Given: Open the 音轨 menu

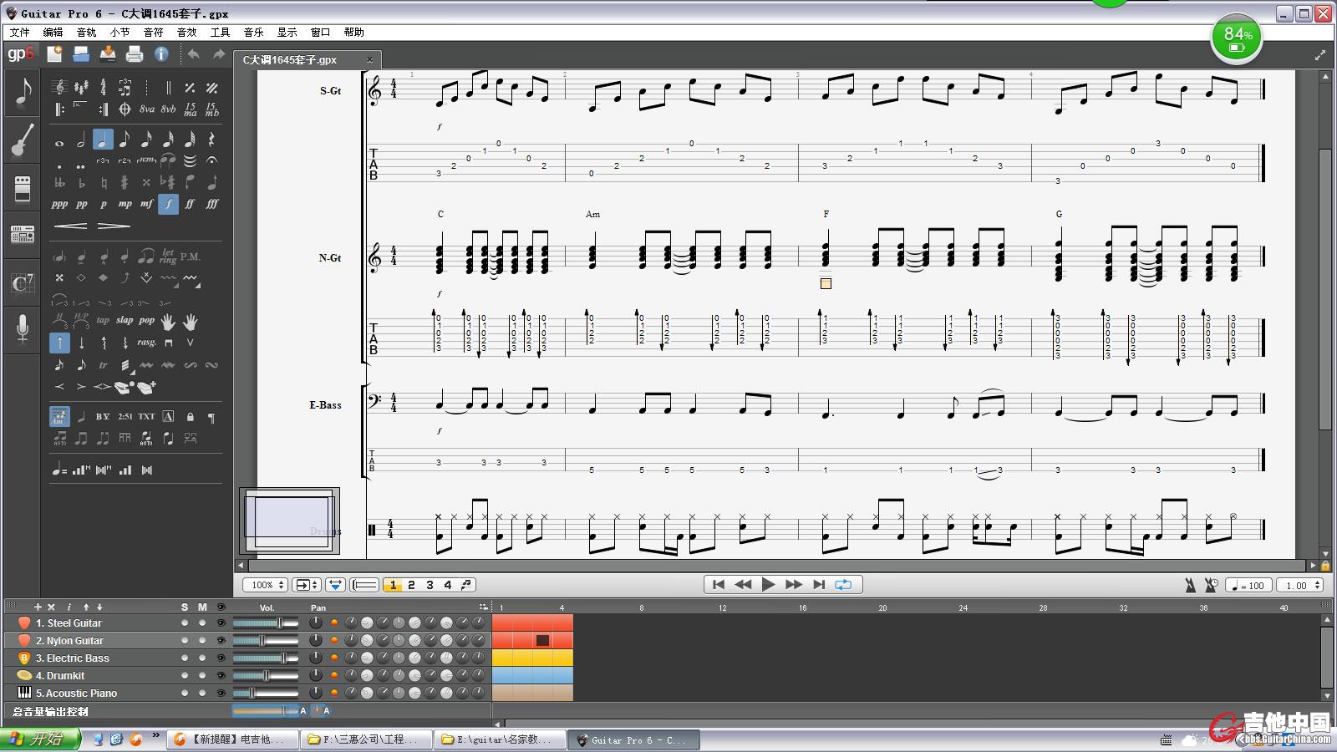Looking at the screenshot, I should pyautogui.click(x=87, y=32).
